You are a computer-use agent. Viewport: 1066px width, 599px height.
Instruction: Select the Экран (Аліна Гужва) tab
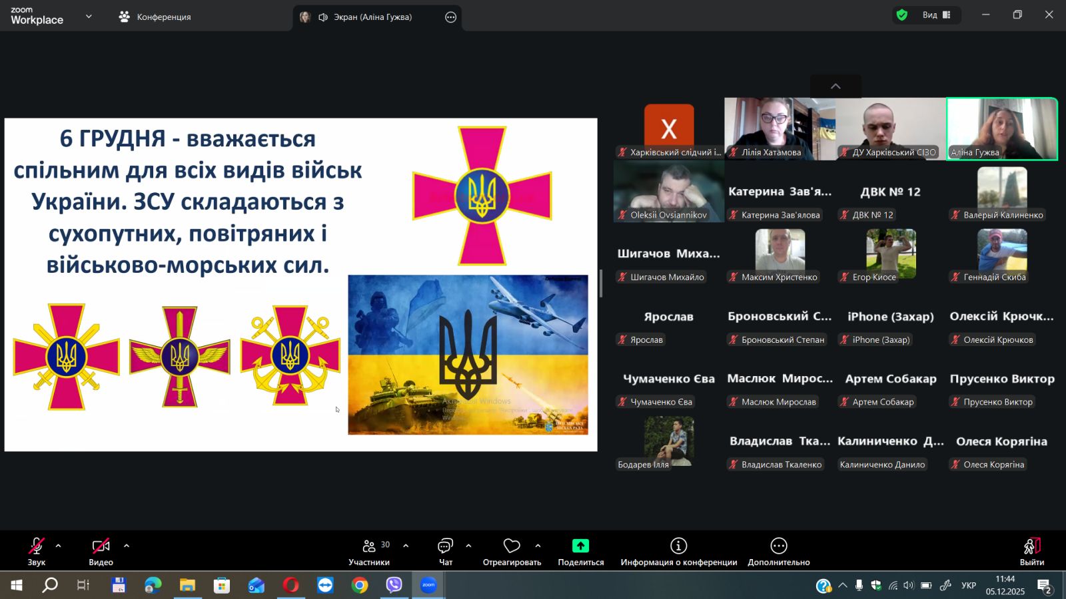pos(372,17)
